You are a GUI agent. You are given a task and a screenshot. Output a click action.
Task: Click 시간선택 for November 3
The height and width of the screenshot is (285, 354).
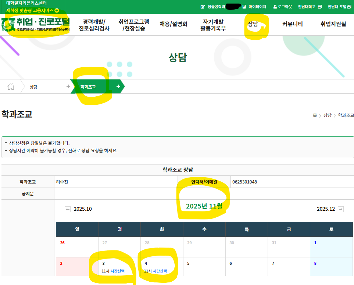tap(118, 271)
